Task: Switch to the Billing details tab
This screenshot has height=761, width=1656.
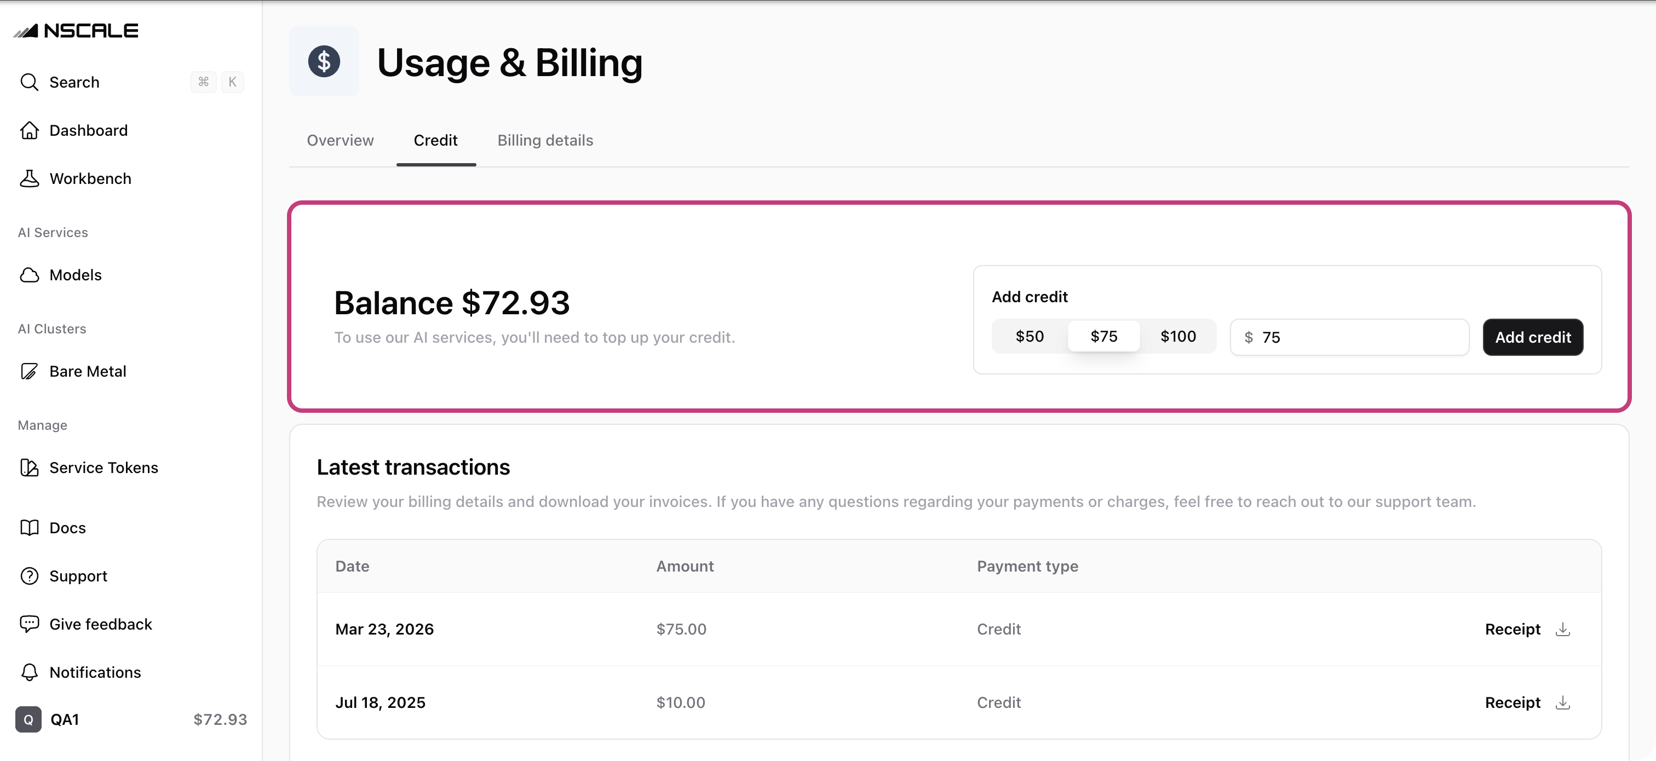Action: pyautogui.click(x=545, y=140)
